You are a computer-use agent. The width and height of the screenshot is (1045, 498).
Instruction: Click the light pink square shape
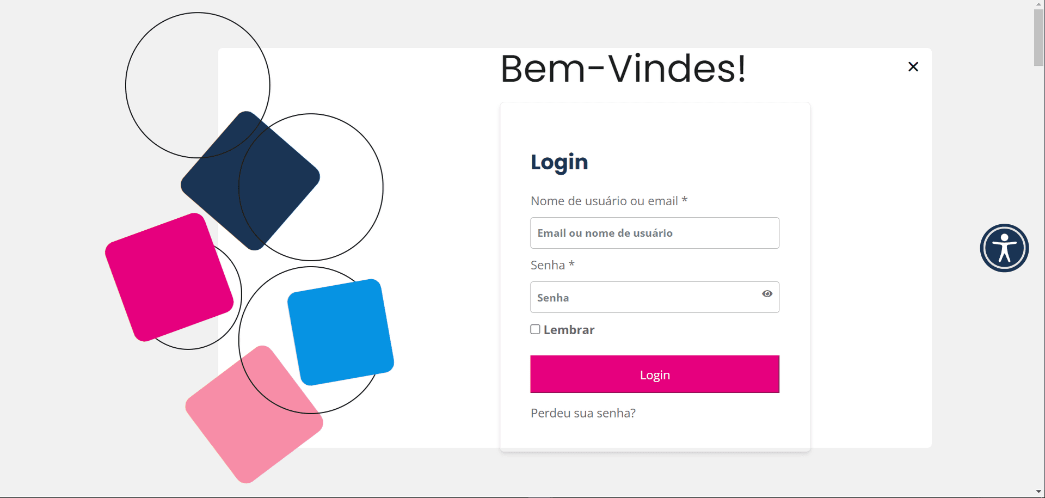(254, 414)
